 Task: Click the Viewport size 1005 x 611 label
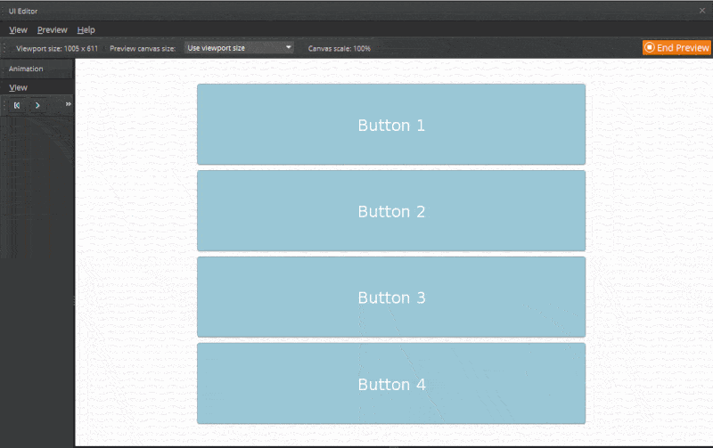click(x=57, y=48)
